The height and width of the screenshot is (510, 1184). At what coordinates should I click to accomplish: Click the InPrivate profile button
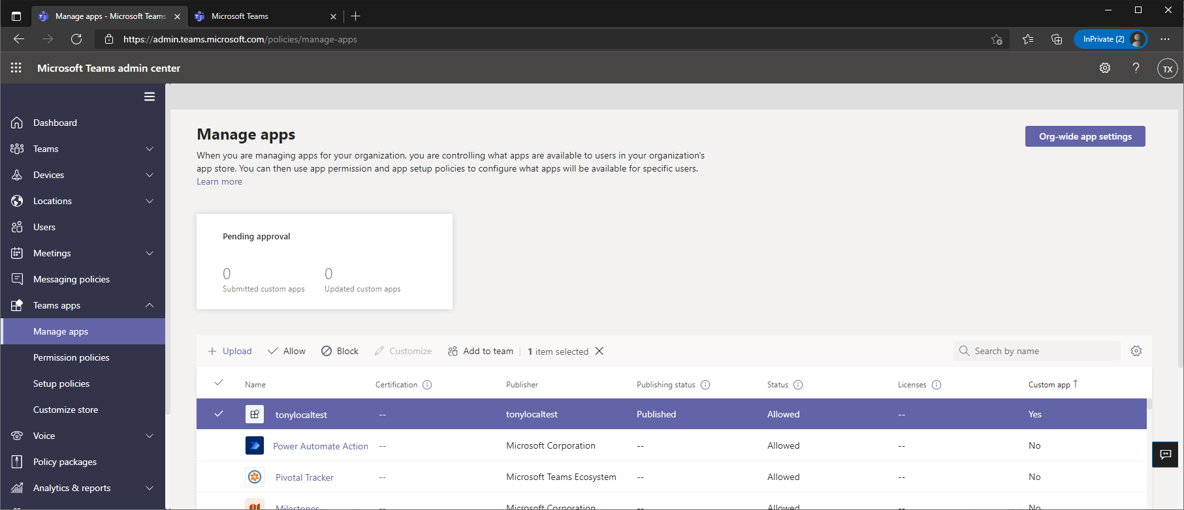[1110, 39]
